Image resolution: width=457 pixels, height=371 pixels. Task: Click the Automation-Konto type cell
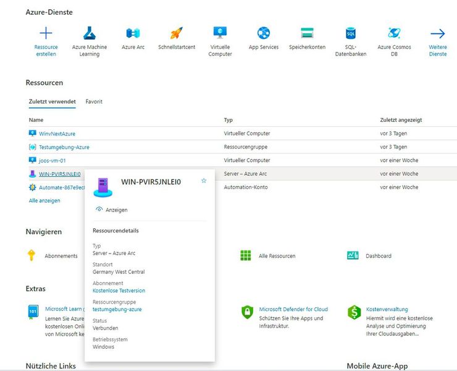click(x=246, y=187)
